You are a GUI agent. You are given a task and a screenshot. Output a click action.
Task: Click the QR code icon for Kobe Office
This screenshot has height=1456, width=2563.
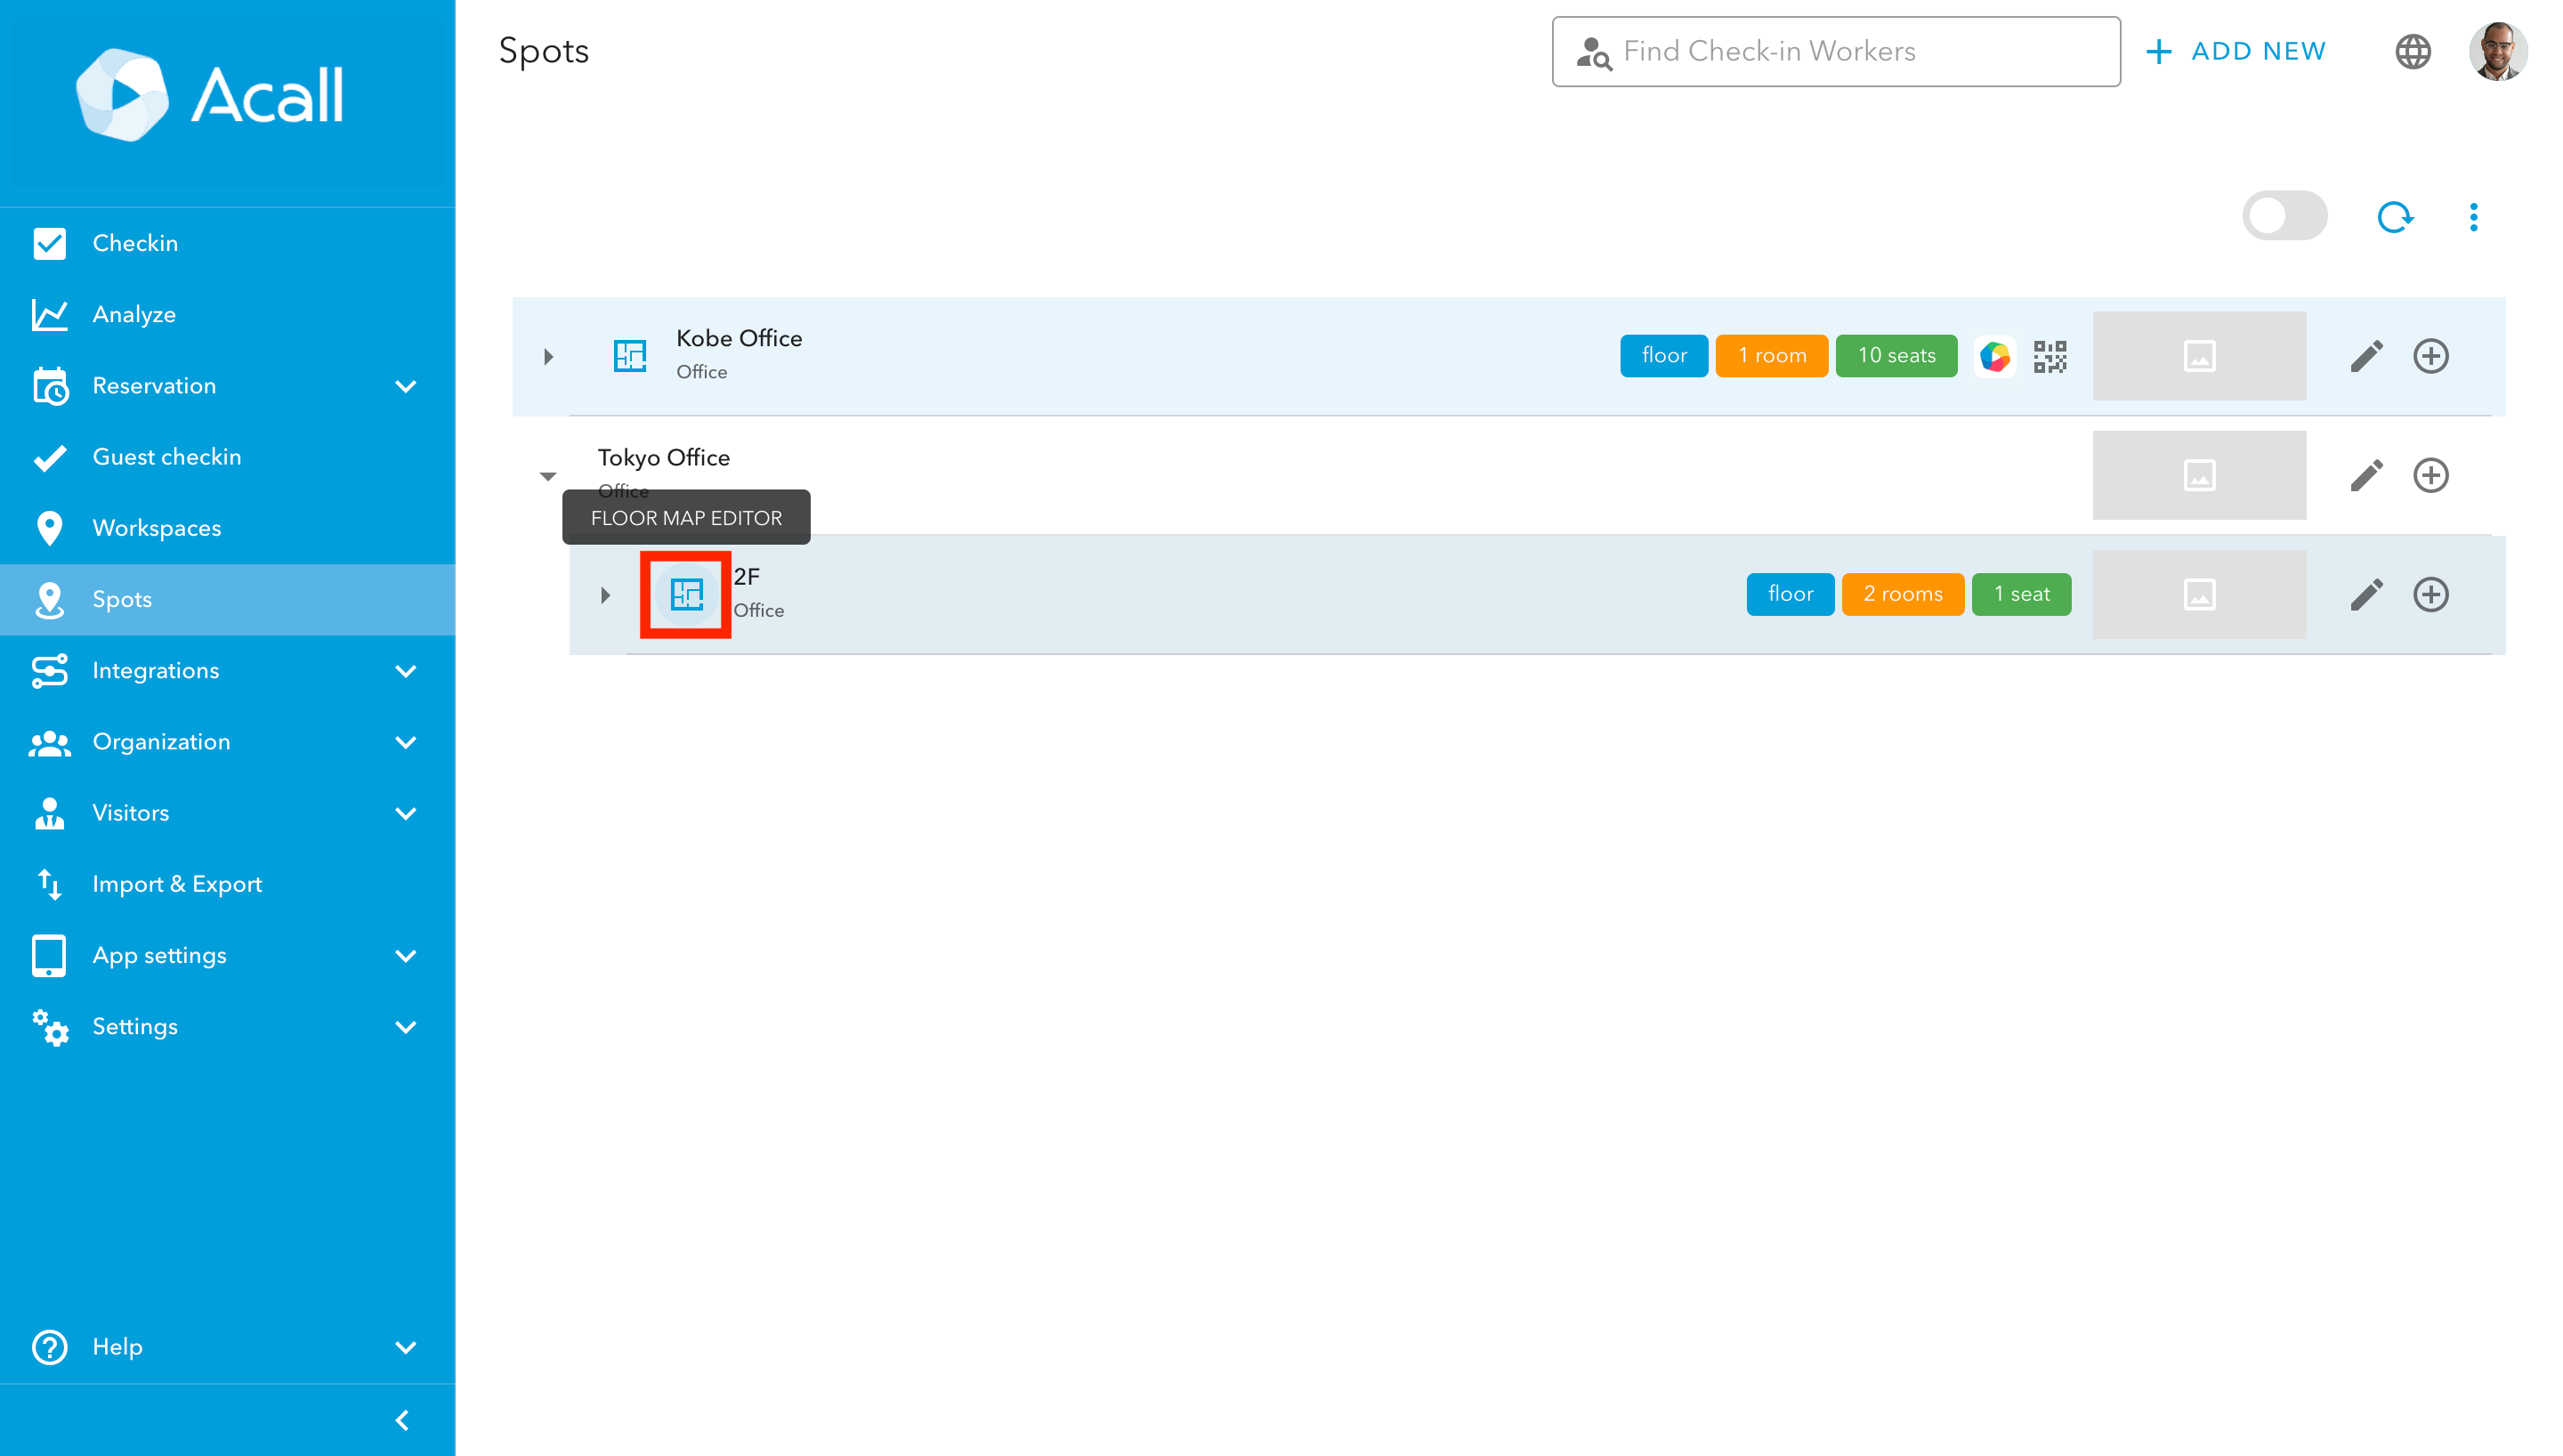pos(2050,355)
